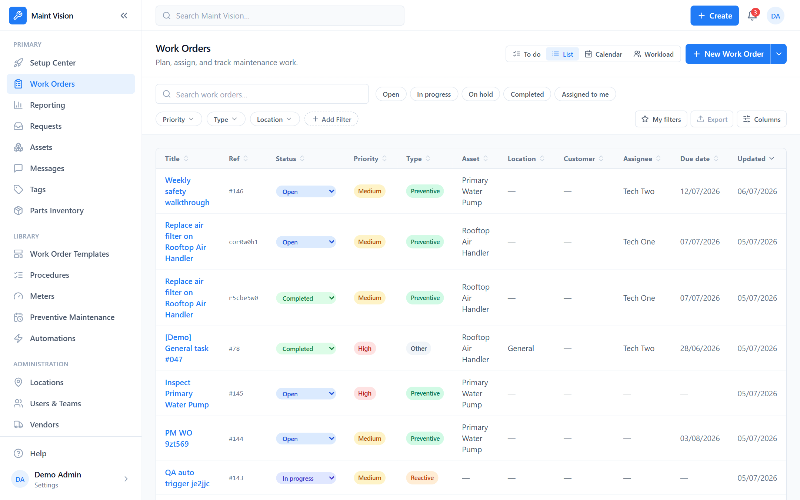Toggle the On hold filter chip
Image resolution: width=800 pixels, height=500 pixels.
(x=480, y=94)
